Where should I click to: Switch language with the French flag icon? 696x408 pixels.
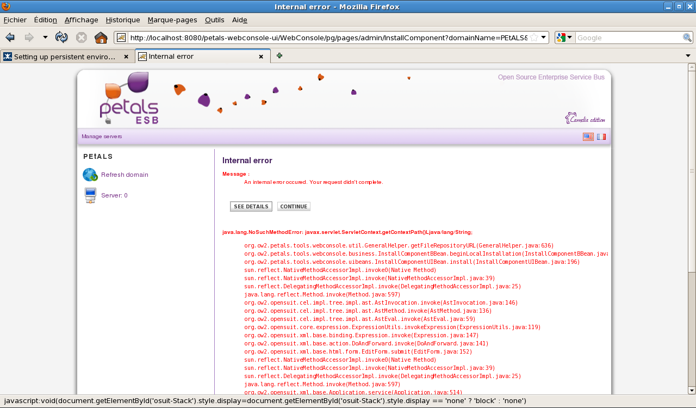[601, 137]
